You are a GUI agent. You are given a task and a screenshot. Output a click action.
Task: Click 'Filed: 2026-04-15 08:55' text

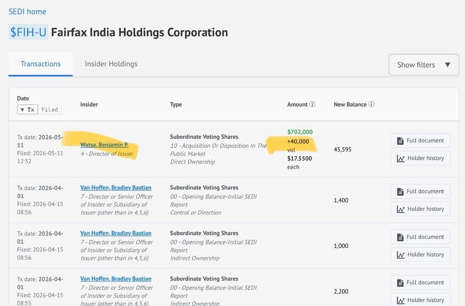click(x=40, y=299)
